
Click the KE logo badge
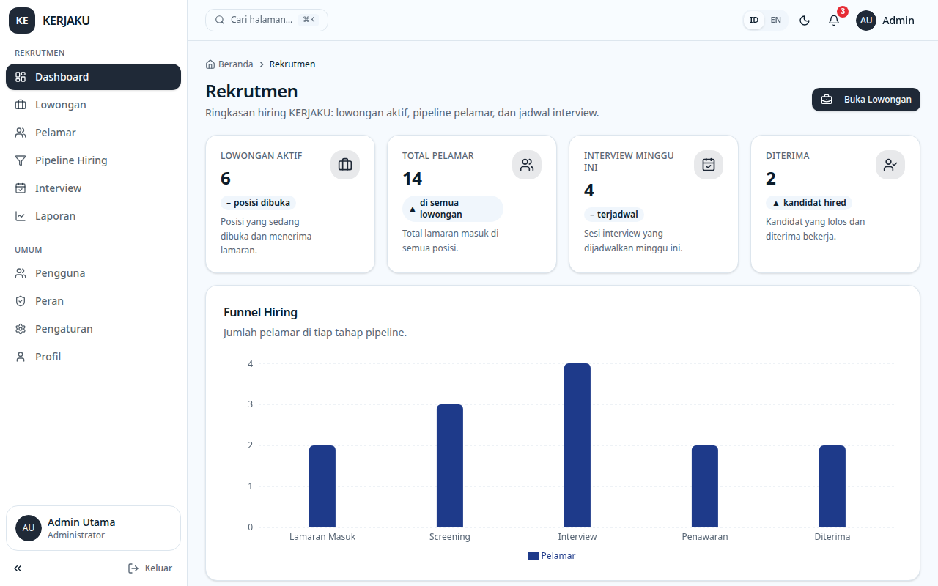22,21
